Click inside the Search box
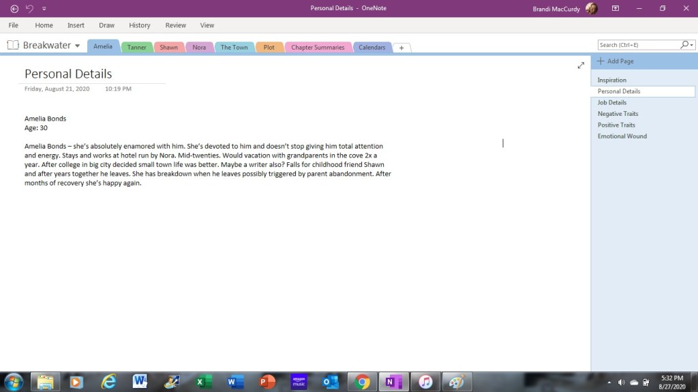This screenshot has height=392, width=698. tap(637, 45)
